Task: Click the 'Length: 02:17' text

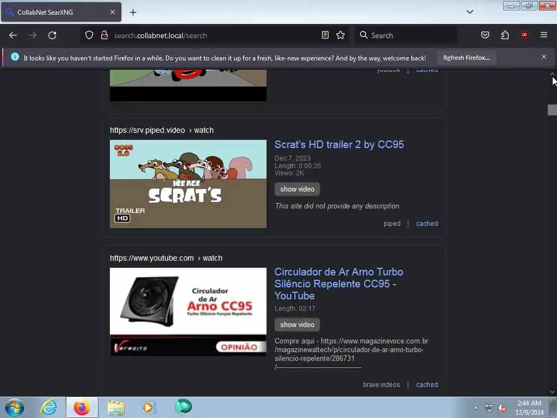Action: click(x=295, y=308)
